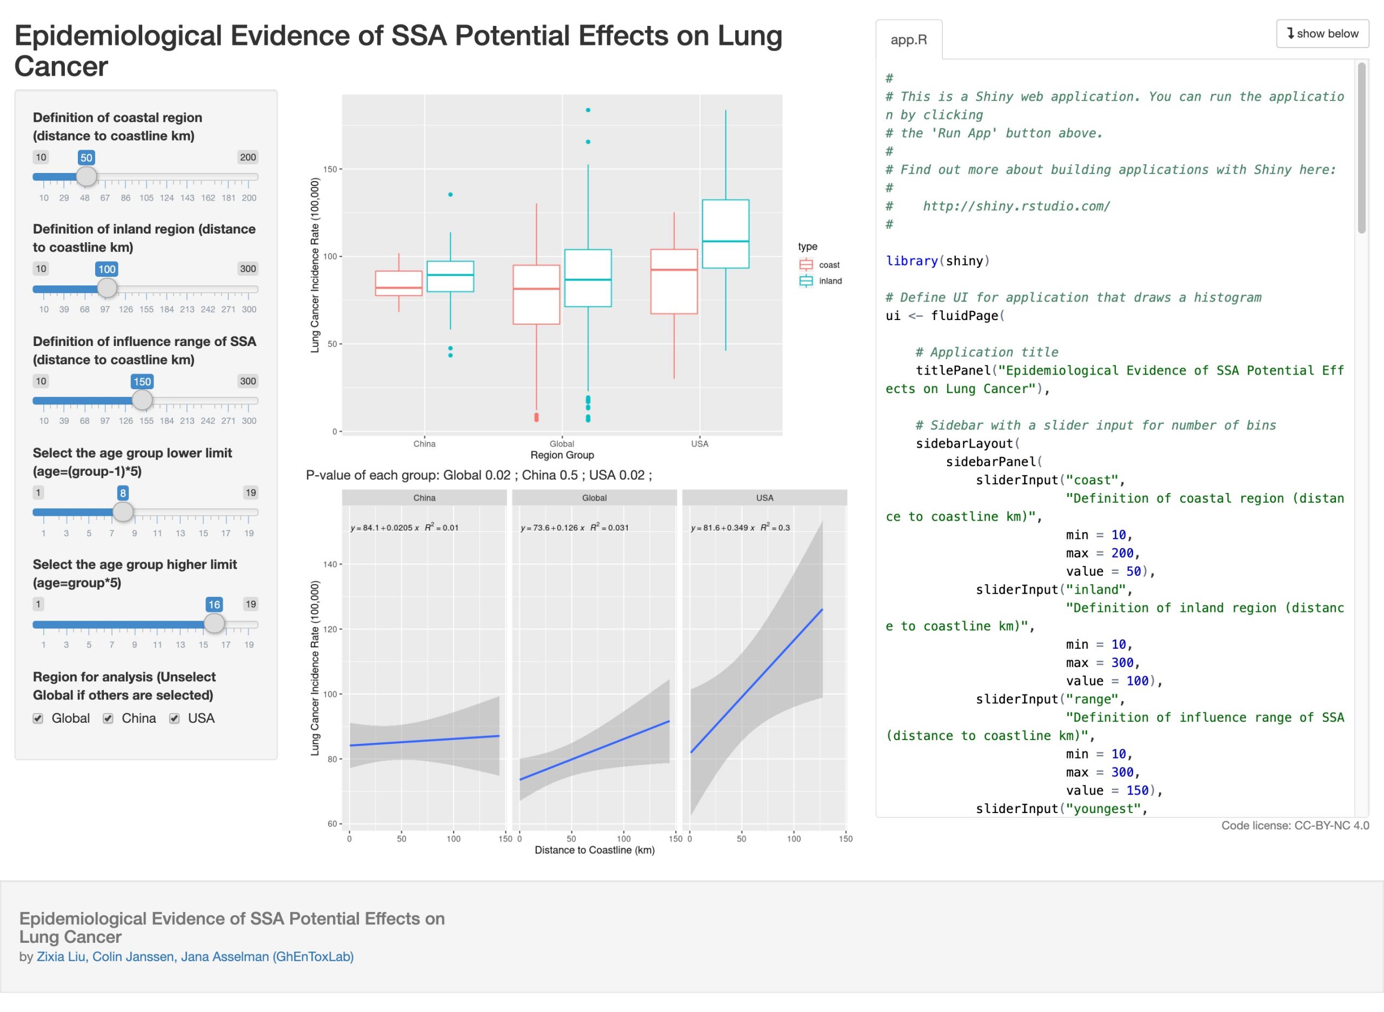
Task: Click the inland boxplot icon in the legend
Action: click(806, 281)
